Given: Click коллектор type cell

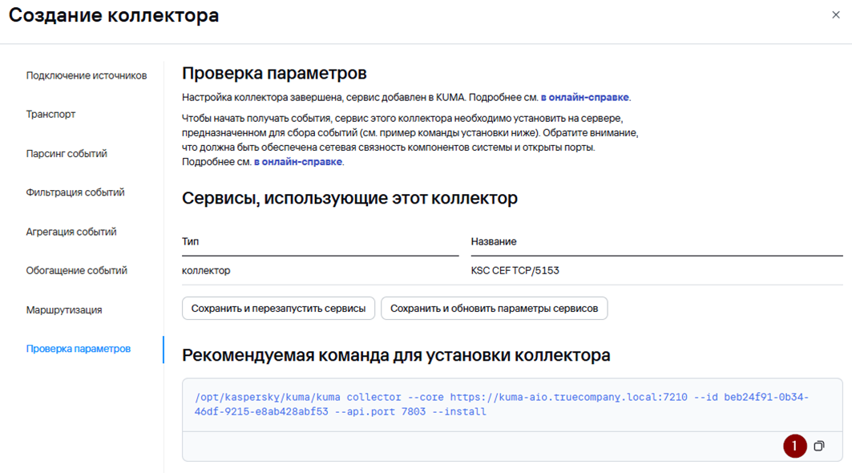Looking at the screenshot, I should tap(206, 270).
